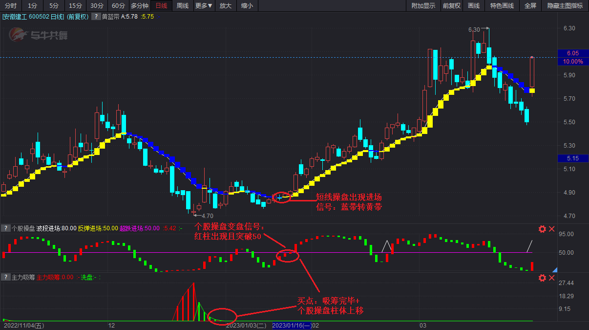Screen dimensions: 589x330
Task: Click the latest hollow limit-up candlestick
Action: (532, 72)
